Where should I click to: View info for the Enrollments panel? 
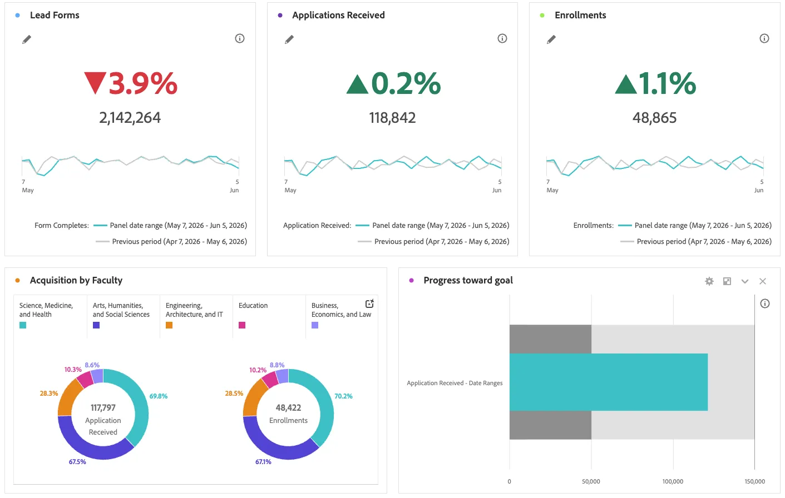(x=764, y=38)
